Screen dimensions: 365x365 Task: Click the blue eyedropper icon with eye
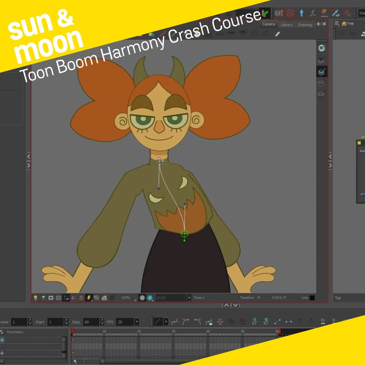(335, 13)
